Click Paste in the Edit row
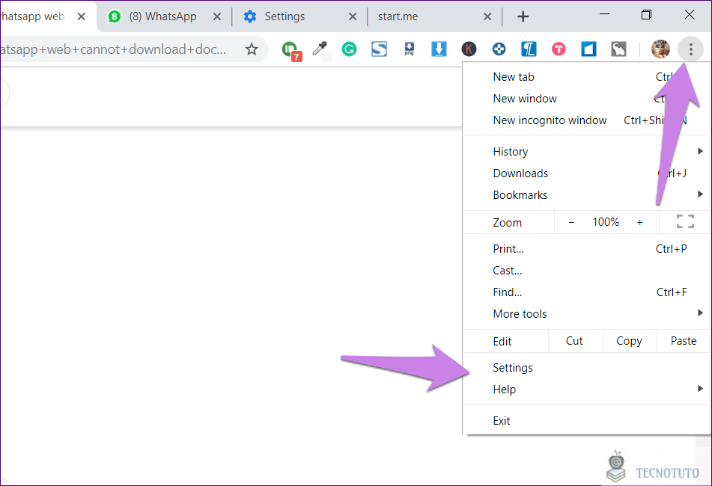This screenshot has width=712, height=486. point(684,341)
